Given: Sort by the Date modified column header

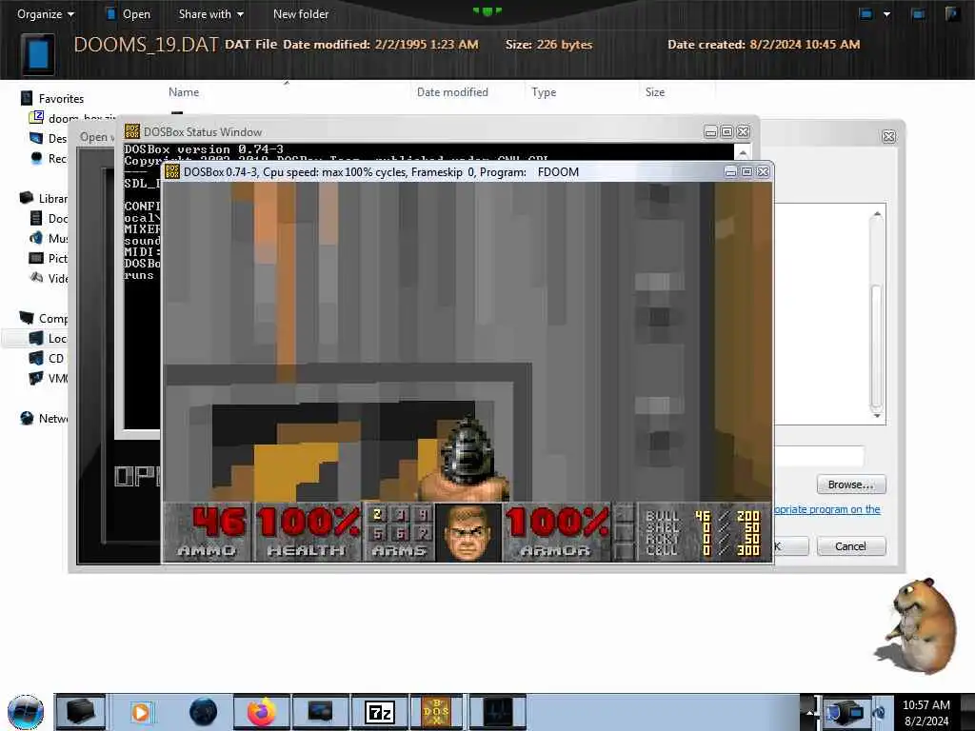Looking at the screenshot, I should (x=452, y=92).
